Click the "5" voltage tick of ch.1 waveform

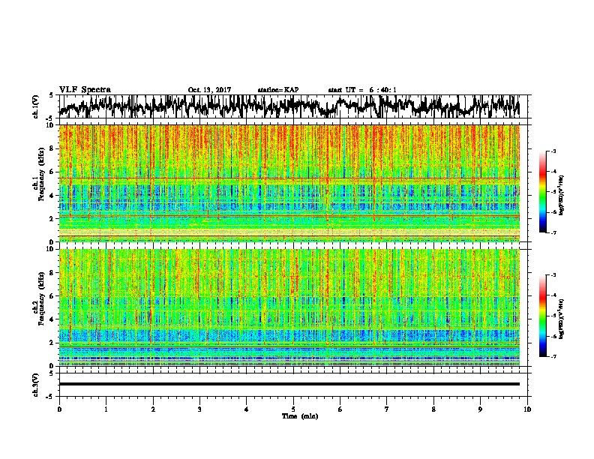[x=51, y=95]
